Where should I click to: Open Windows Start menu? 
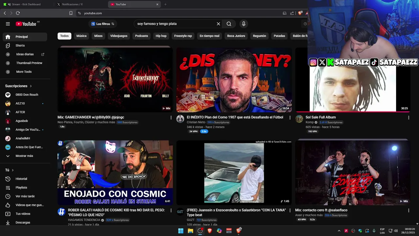point(181,231)
